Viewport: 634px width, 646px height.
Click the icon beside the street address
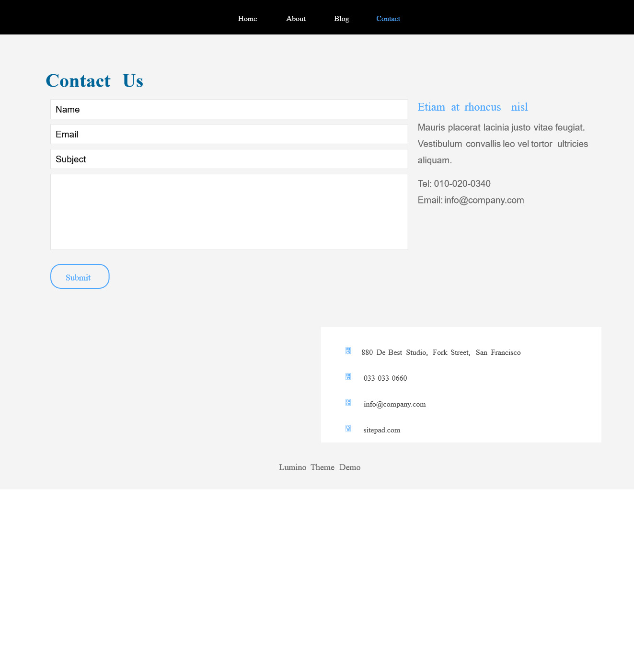click(348, 351)
